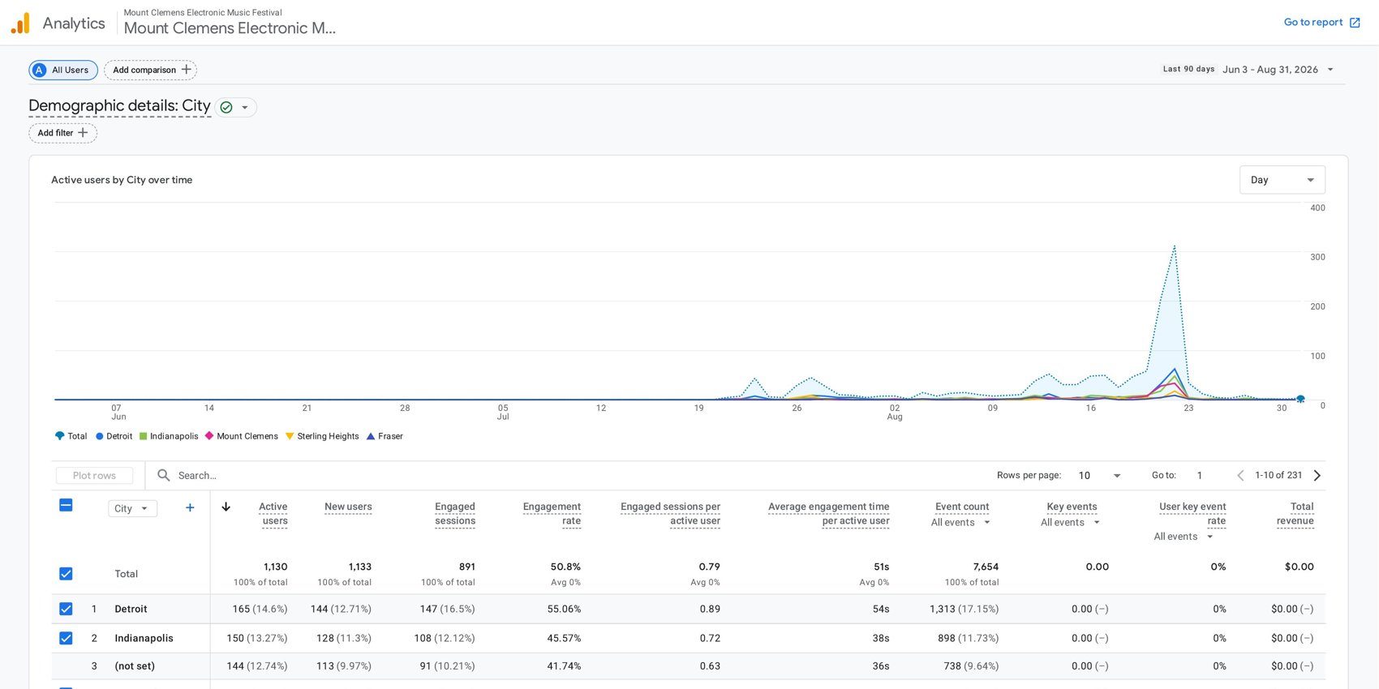Click the plus icon in Add filter
This screenshot has height=689, width=1379.
[83, 133]
